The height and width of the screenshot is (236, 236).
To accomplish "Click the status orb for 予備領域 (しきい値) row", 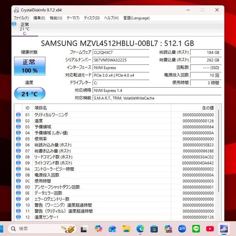I will [18, 133].
